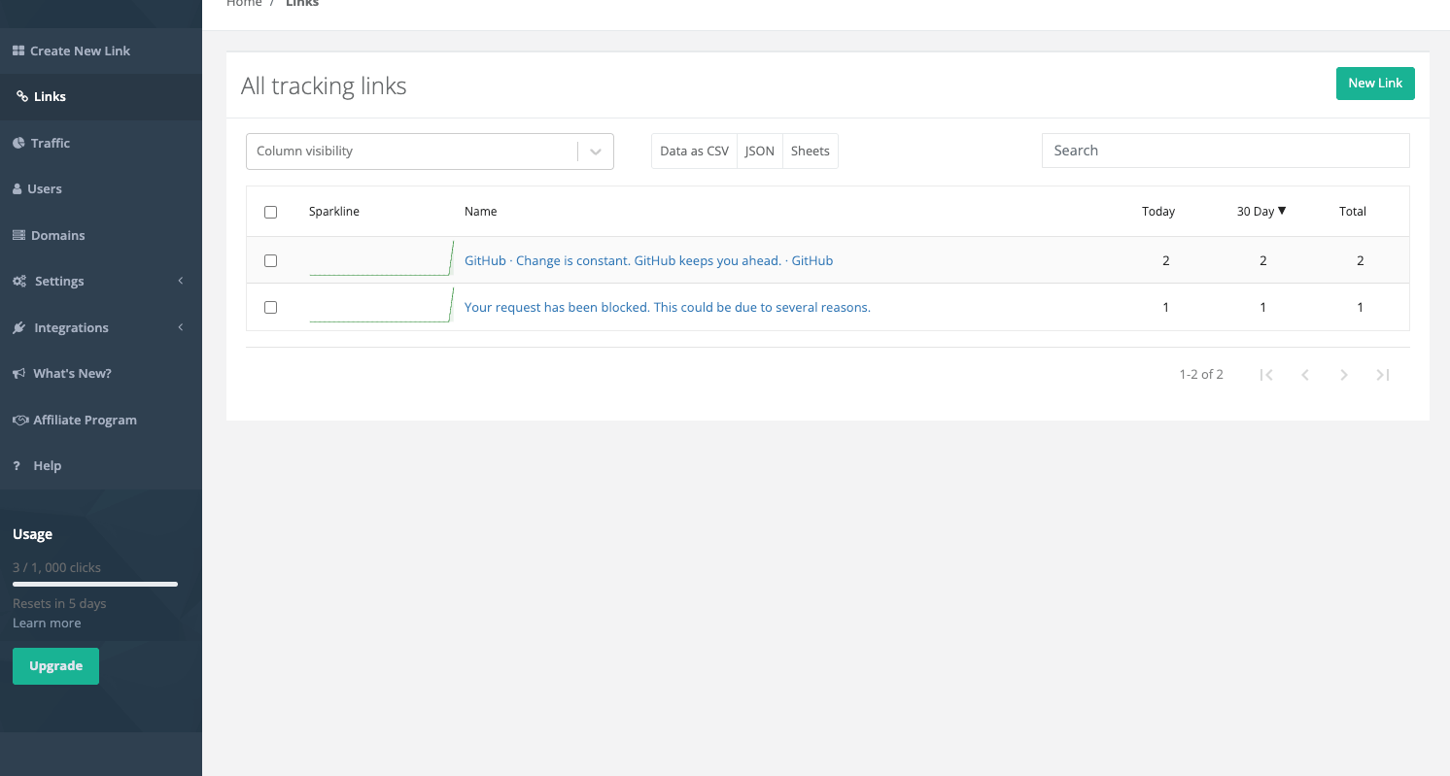Expand the Integrations submenu chevron
Image resolution: width=1450 pixels, height=776 pixels.
181,327
